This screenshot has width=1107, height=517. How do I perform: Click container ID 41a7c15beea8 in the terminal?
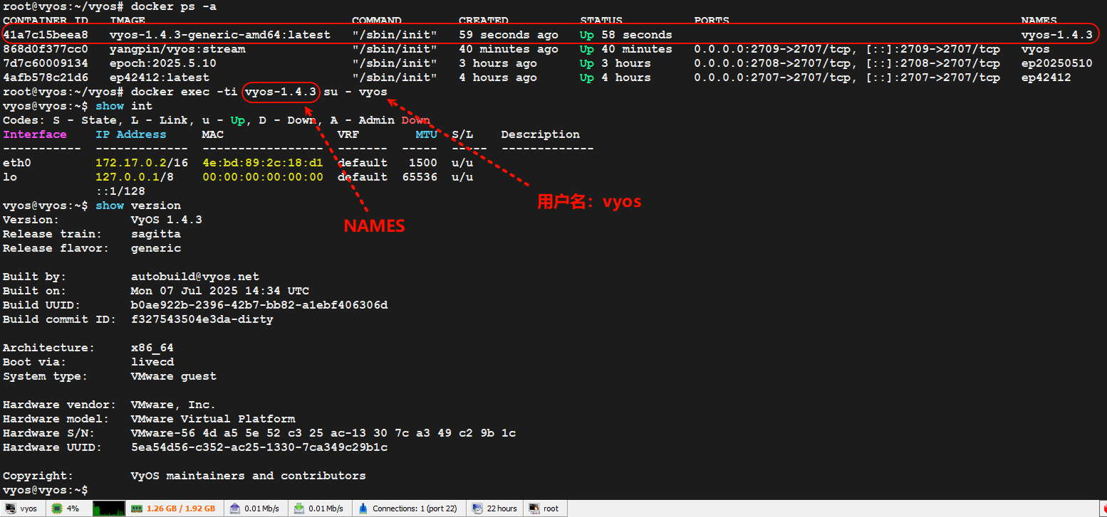(46, 35)
